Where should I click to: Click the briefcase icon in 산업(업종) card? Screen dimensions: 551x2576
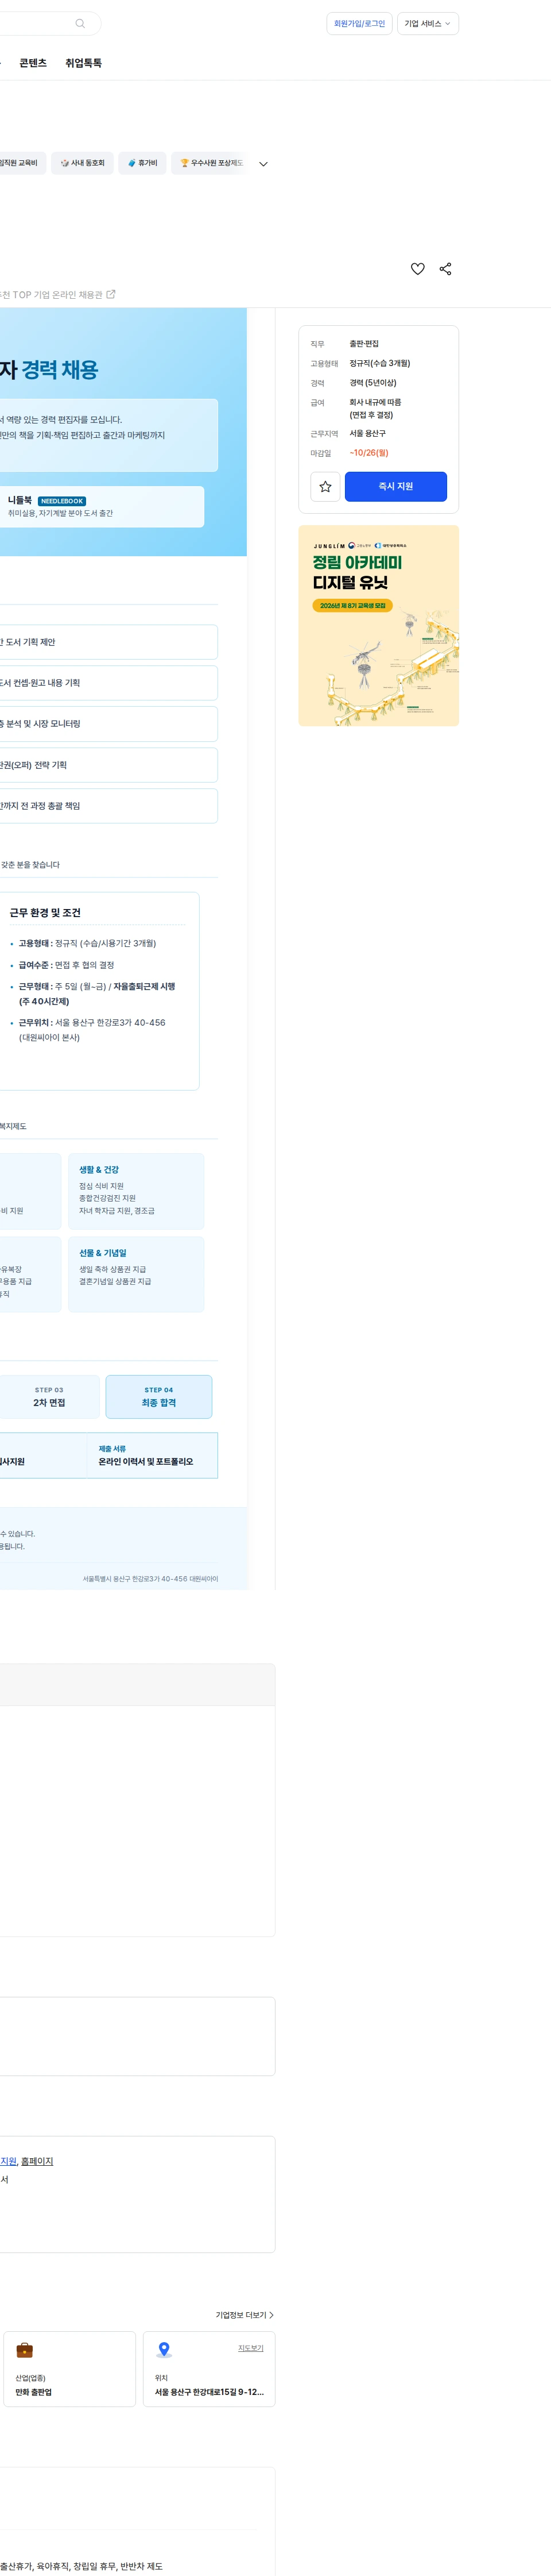[25, 2349]
